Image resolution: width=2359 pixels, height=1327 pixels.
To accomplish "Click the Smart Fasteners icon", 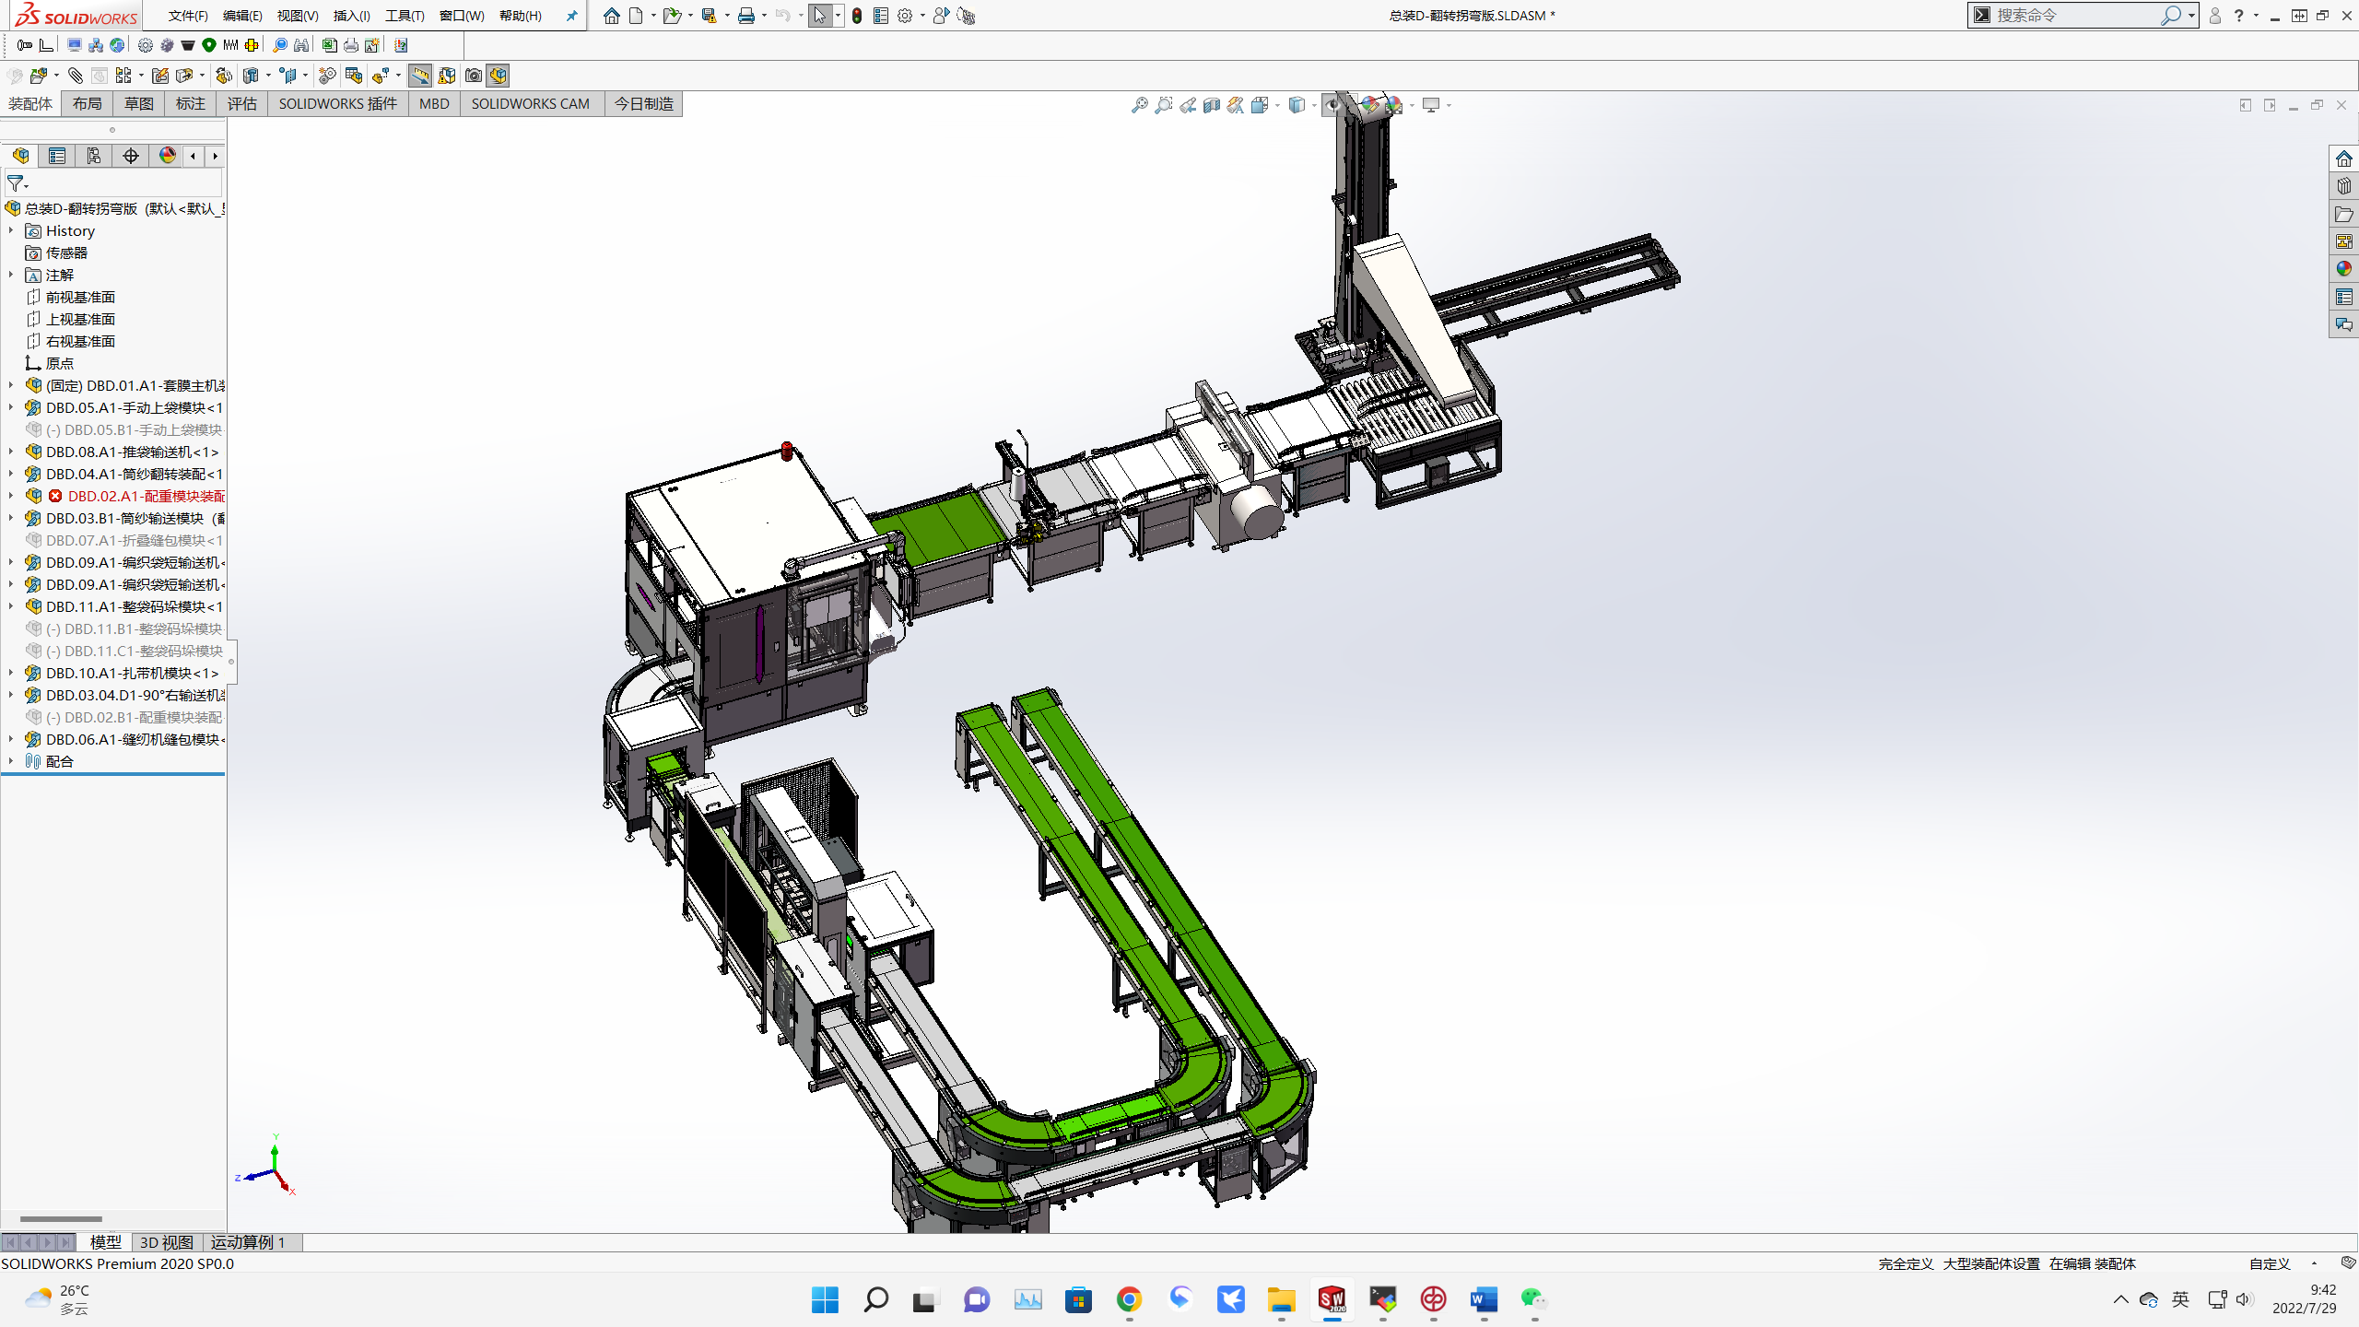I will point(159,76).
